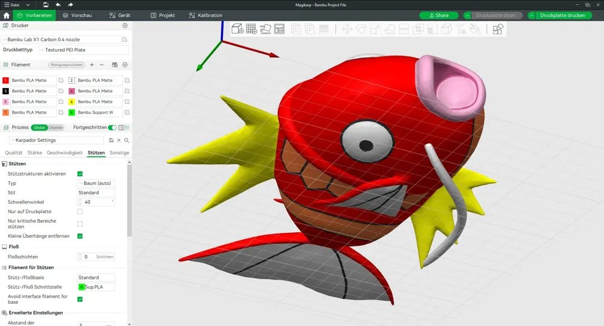This screenshot has width=604, height=326.
Task: Switch process scope to Global
Action: click(x=39, y=127)
